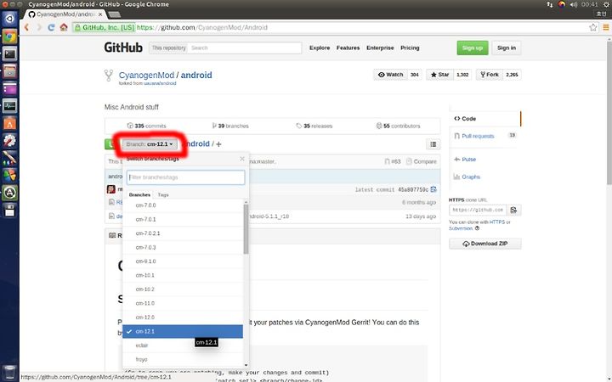612x382 pixels.
Task: Open 35 releases link
Action: [314, 126]
